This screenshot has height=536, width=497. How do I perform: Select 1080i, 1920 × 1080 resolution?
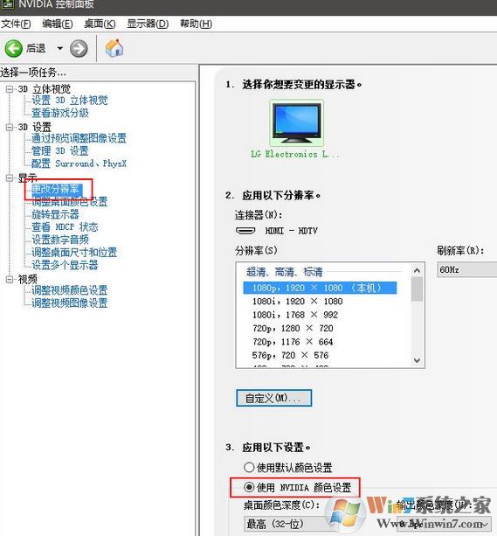tap(298, 301)
